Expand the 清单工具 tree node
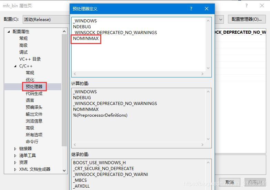 tap(15, 156)
